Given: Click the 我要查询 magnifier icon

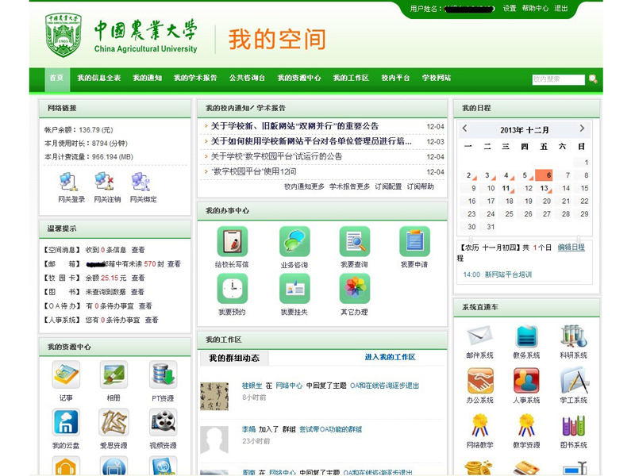Looking at the screenshot, I should (x=355, y=241).
